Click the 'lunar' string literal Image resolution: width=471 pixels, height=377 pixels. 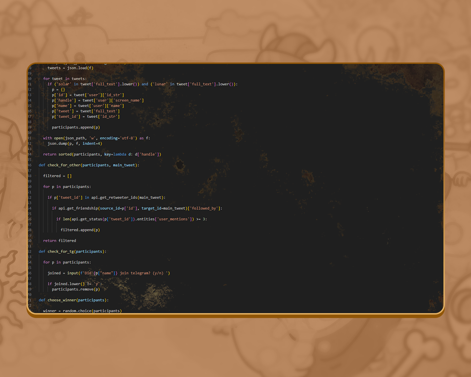[160, 84]
